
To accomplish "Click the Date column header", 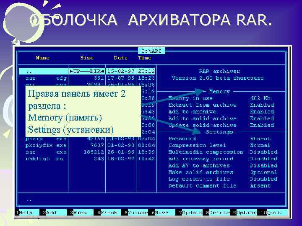I will coord(120,58).
